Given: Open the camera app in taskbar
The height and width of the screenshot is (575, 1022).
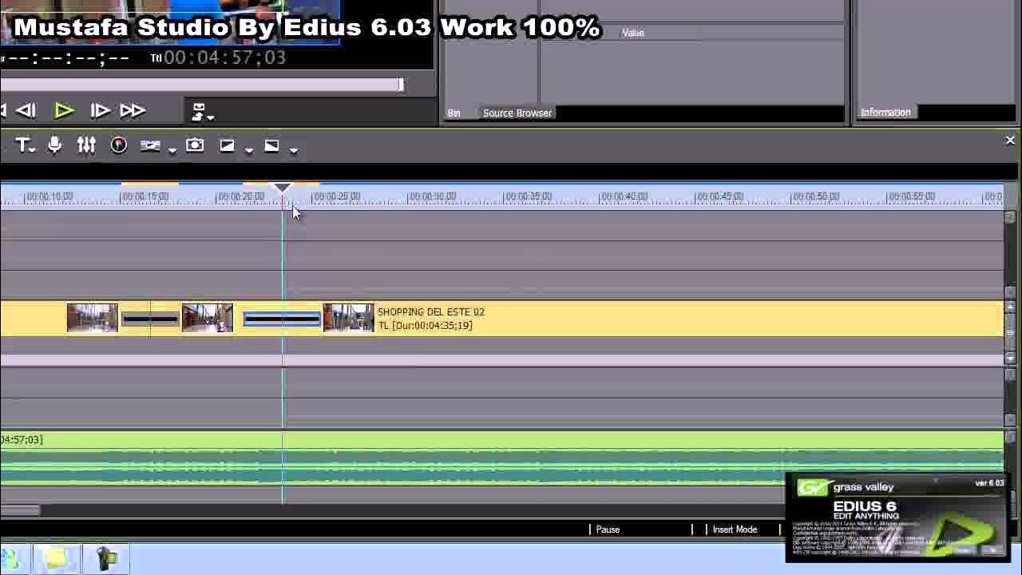Looking at the screenshot, I should point(107,558).
